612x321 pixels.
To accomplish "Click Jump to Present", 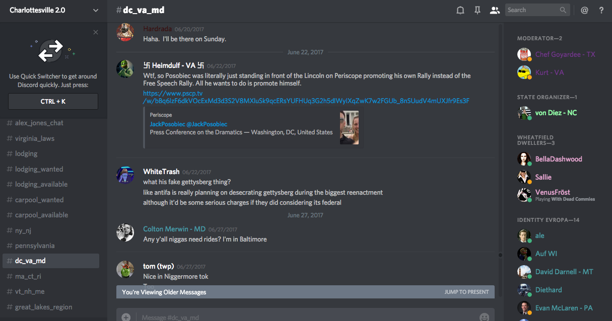I will (x=466, y=292).
